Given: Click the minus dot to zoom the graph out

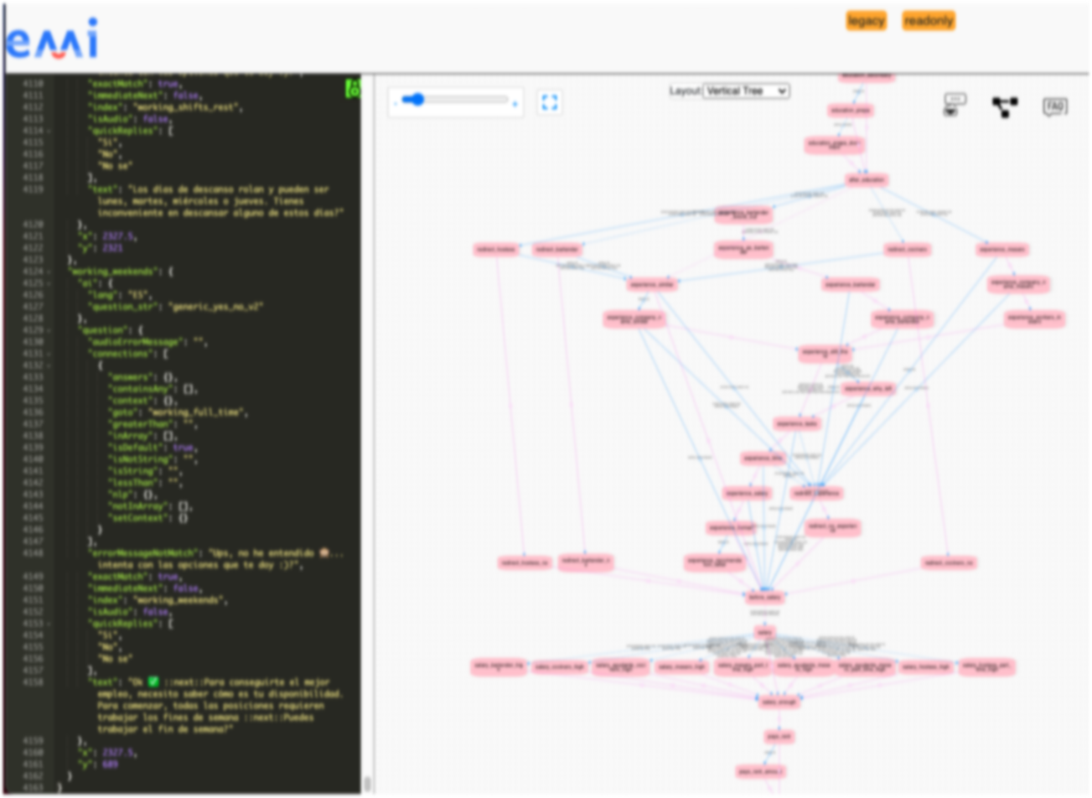Looking at the screenshot, I should (395, 101).
